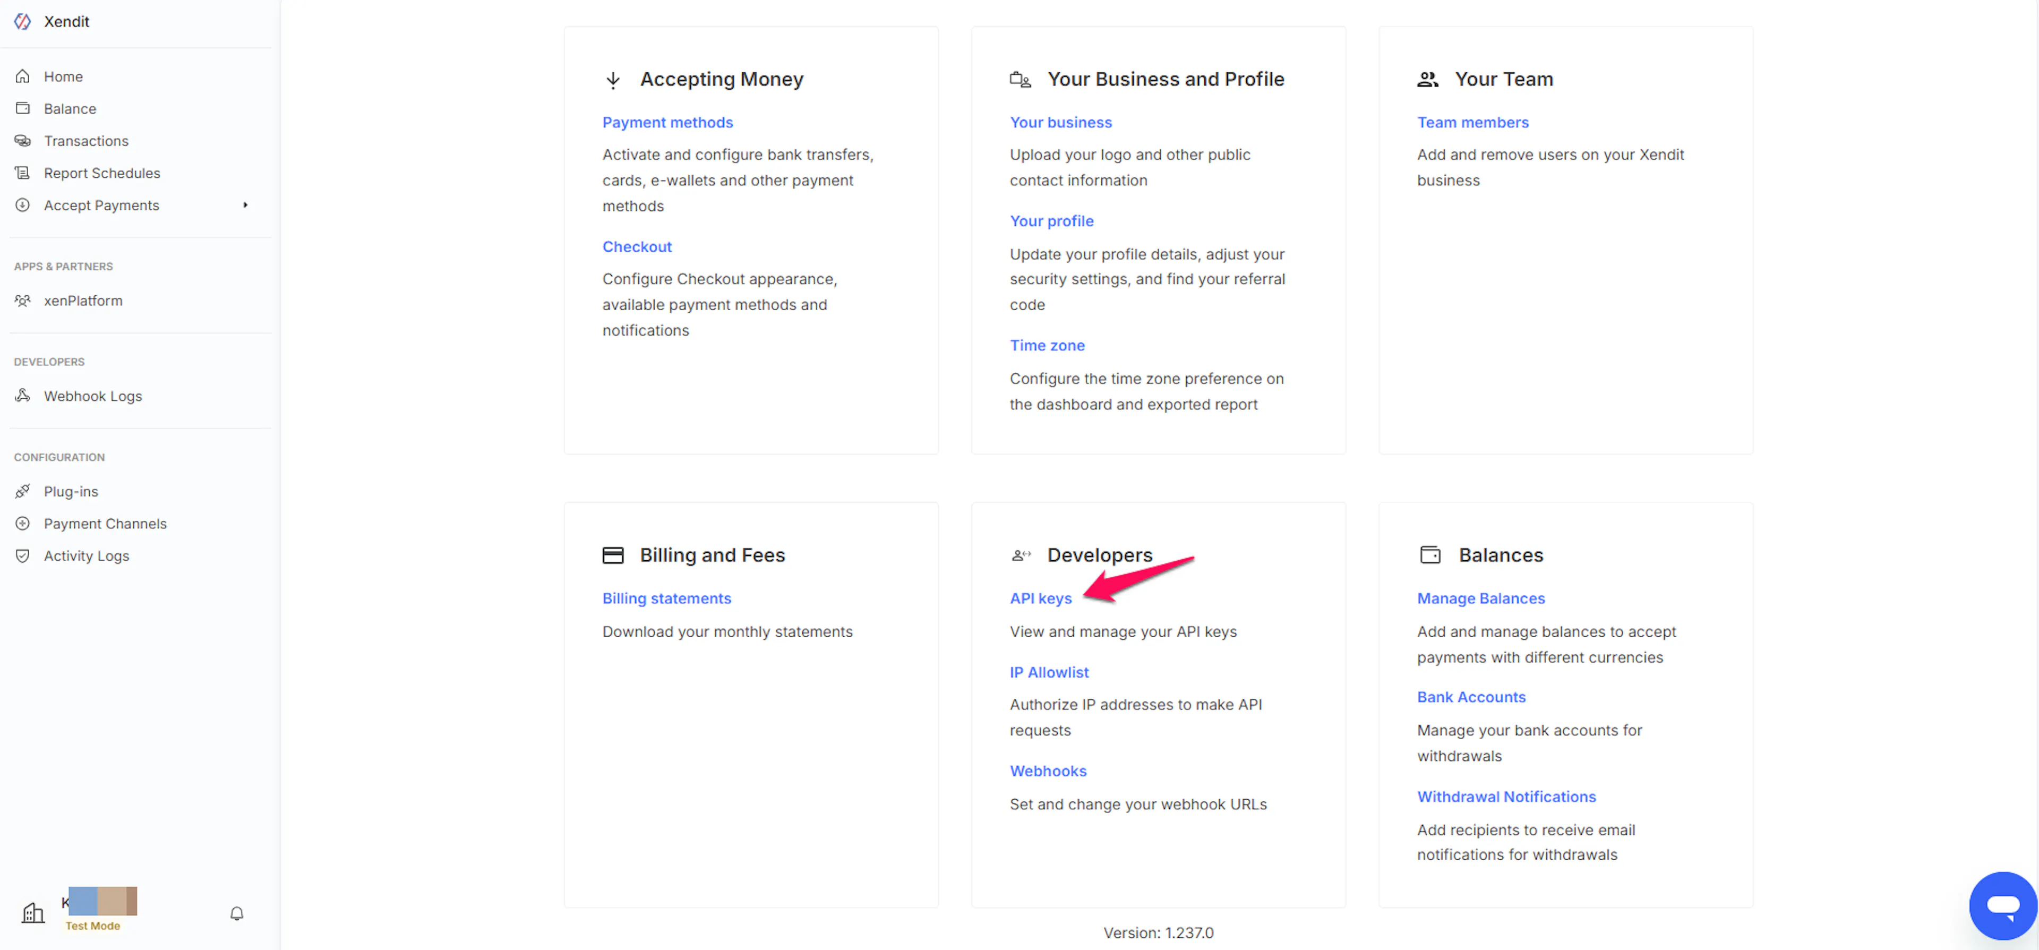Open the Payment methods link

667,122
